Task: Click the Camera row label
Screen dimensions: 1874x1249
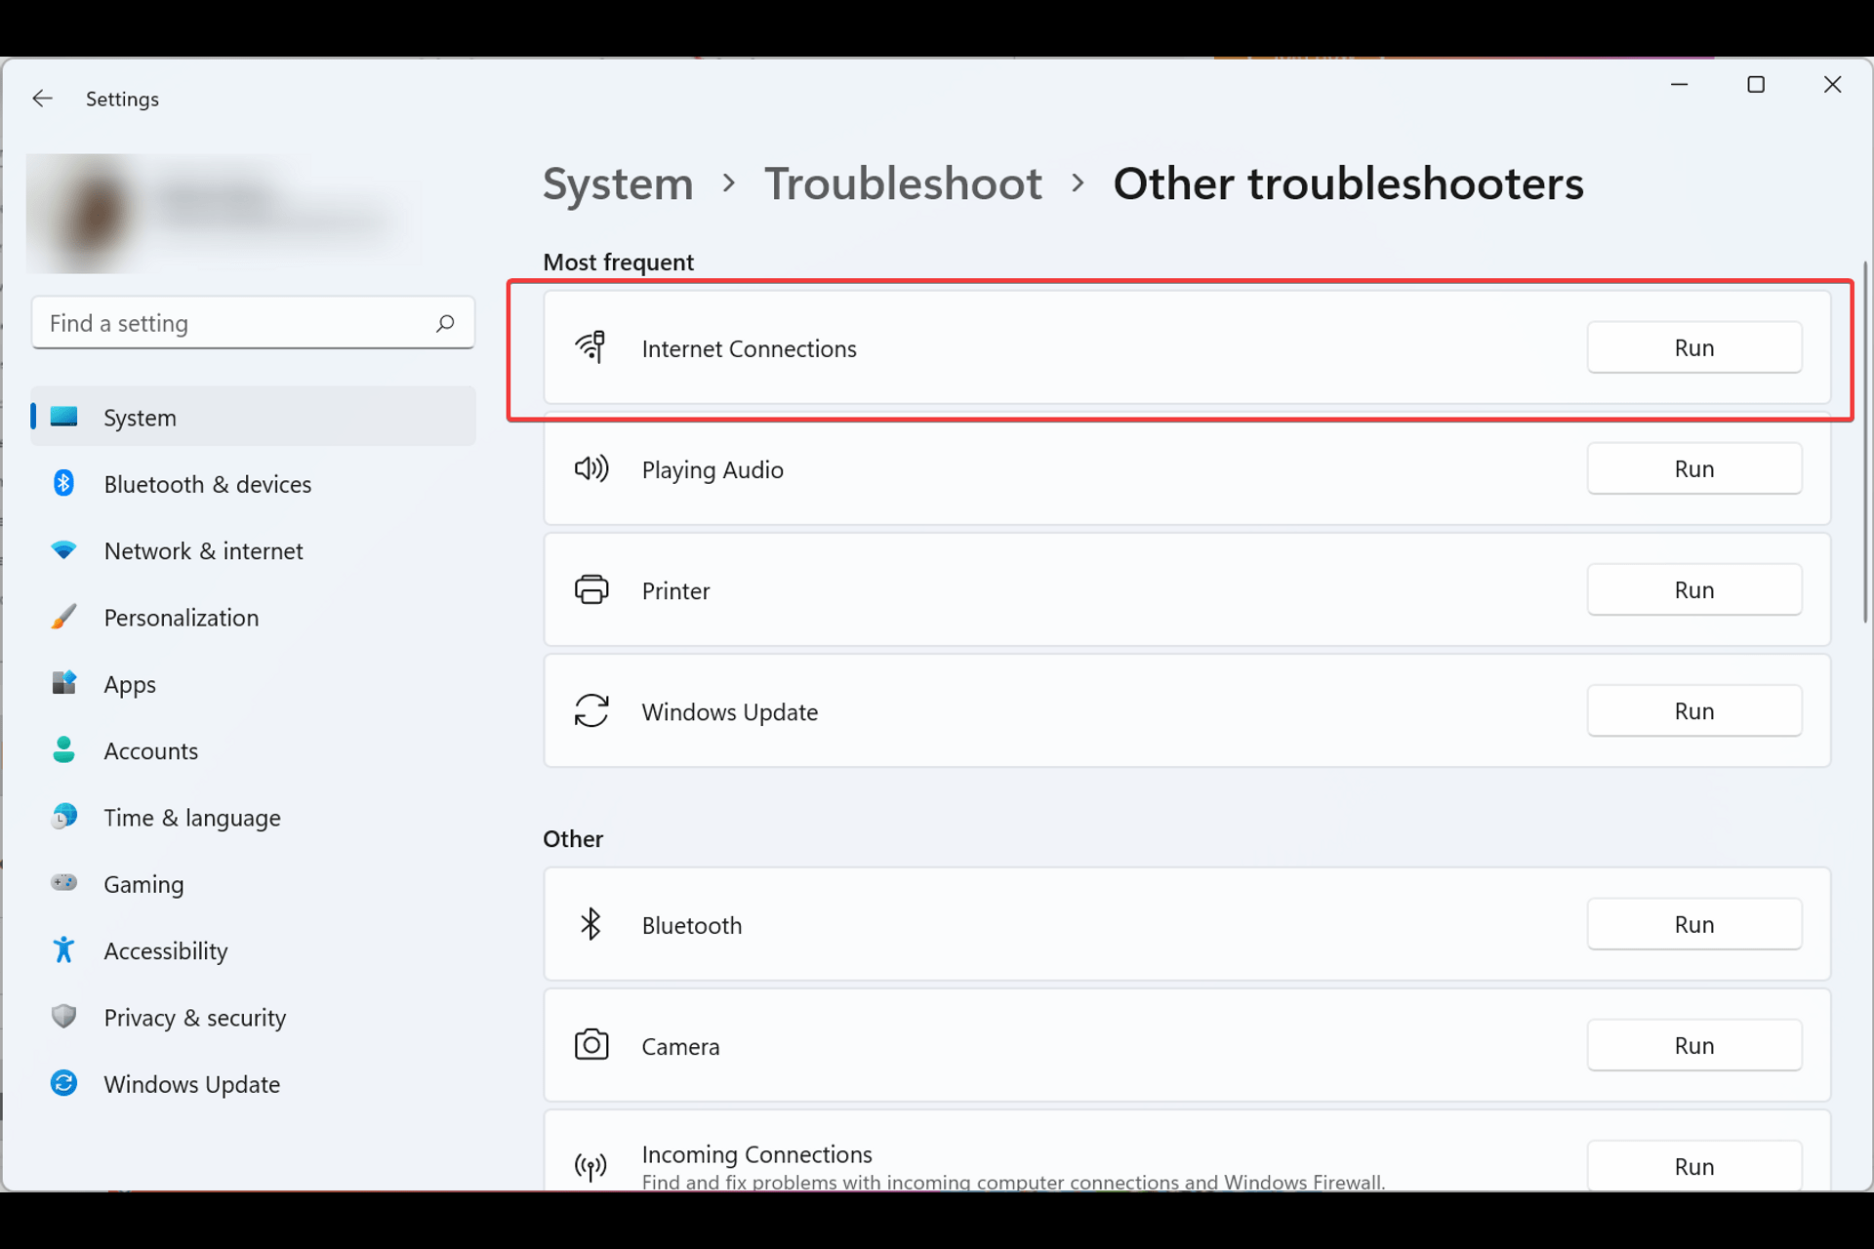Action: click(680, 1046)
